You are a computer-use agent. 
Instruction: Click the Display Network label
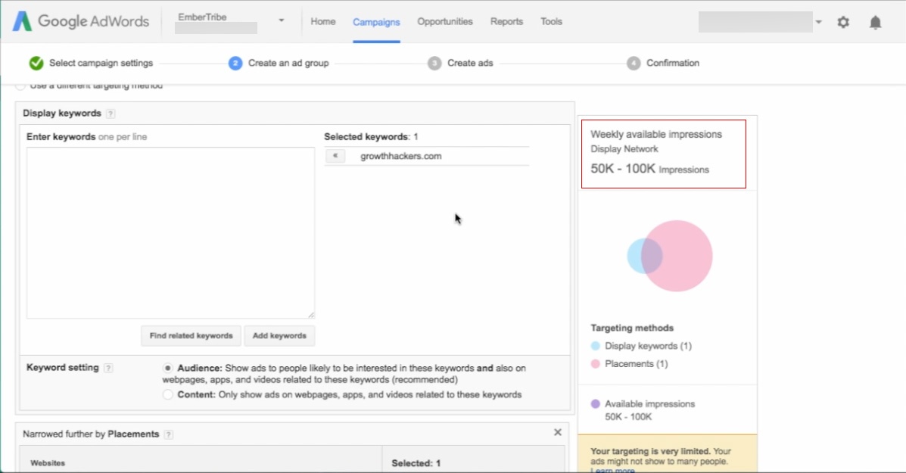coord(624,149)
